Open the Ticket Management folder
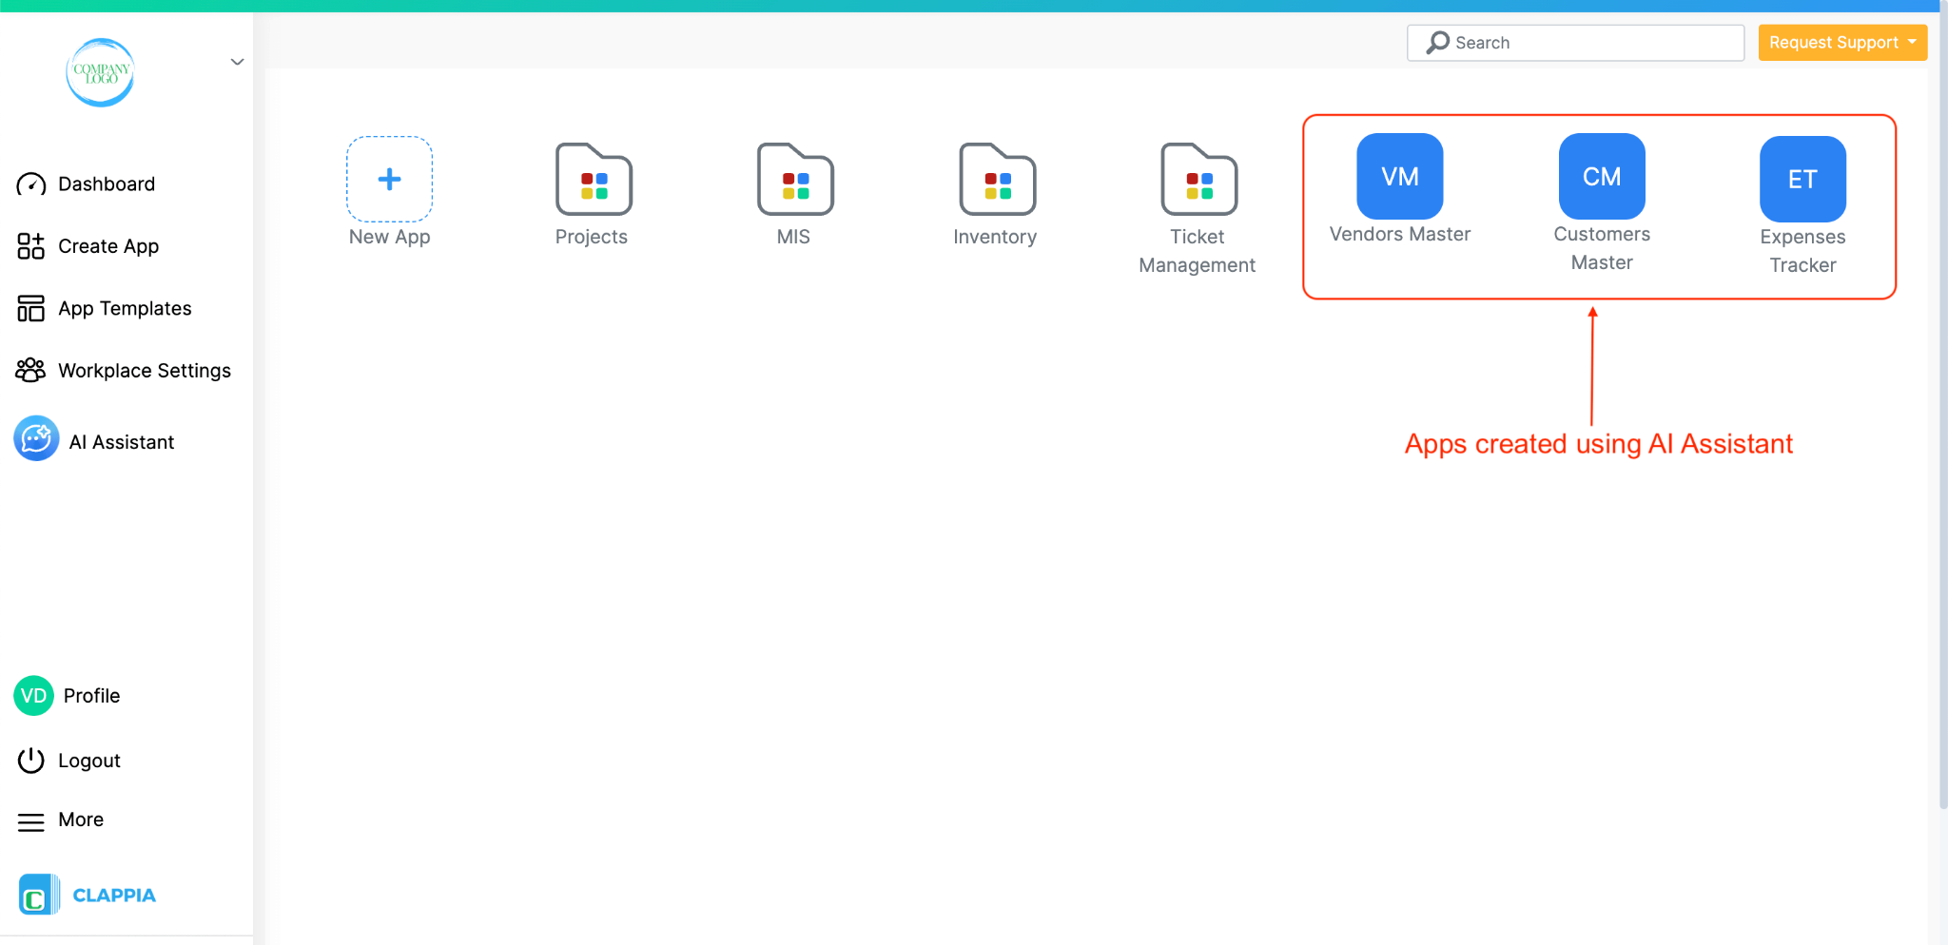The height and width of the screenshot is (945, 1948). tap(1198, 181)
